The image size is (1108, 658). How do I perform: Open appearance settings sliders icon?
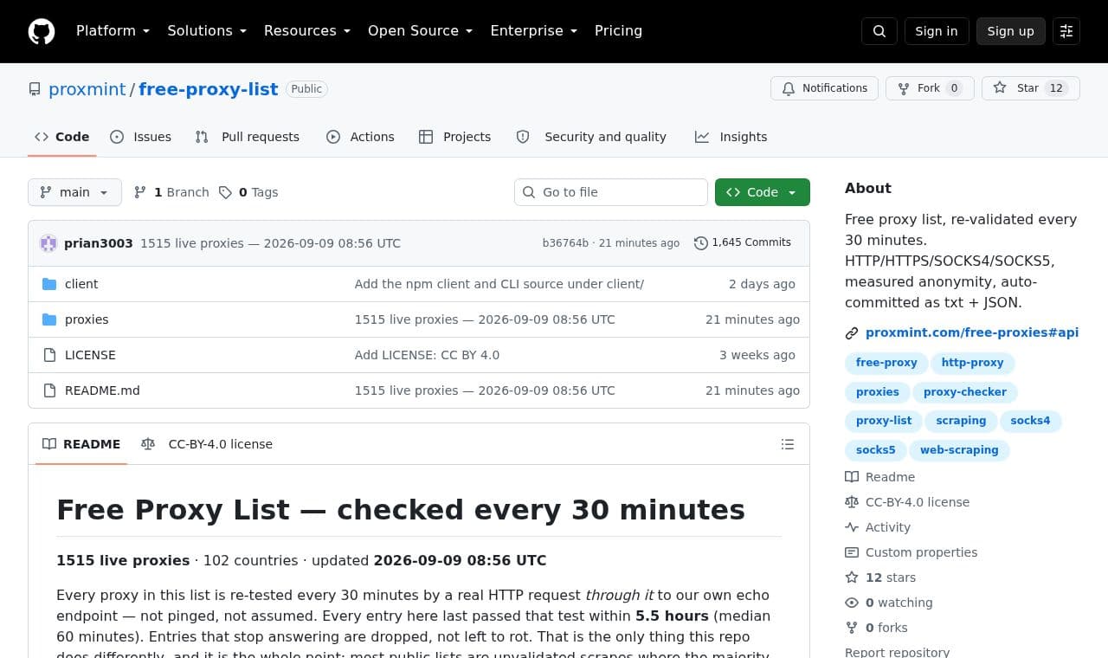coord(1066,31)
